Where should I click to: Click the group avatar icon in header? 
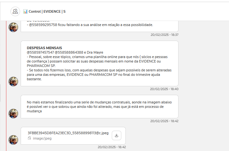pos(15,11)
